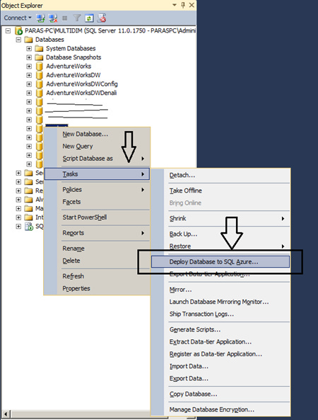Click the AdventureWorksDWConfig database icon
Image resolution: width=318 pixels, height=420 pixels.
pyautogui.click(x=40, y=84)
